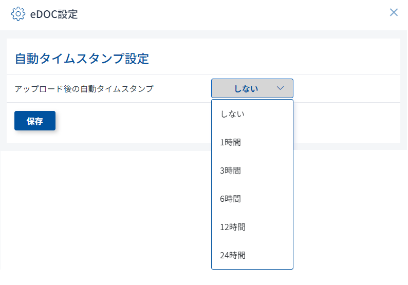Close the eDOC設定 dialog with X

[394, 12]
